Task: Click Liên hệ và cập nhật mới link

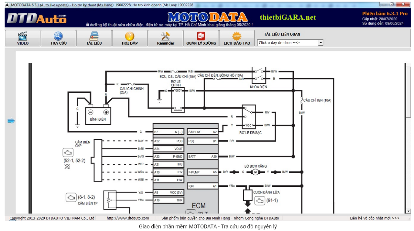Action: (x=375, y=218)
